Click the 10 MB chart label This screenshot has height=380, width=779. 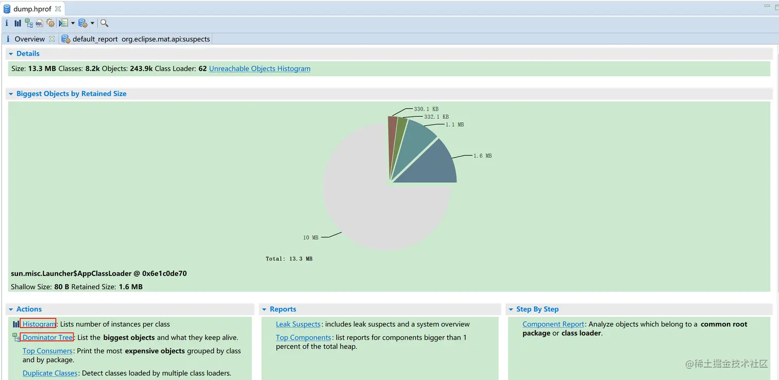point(311,237)
